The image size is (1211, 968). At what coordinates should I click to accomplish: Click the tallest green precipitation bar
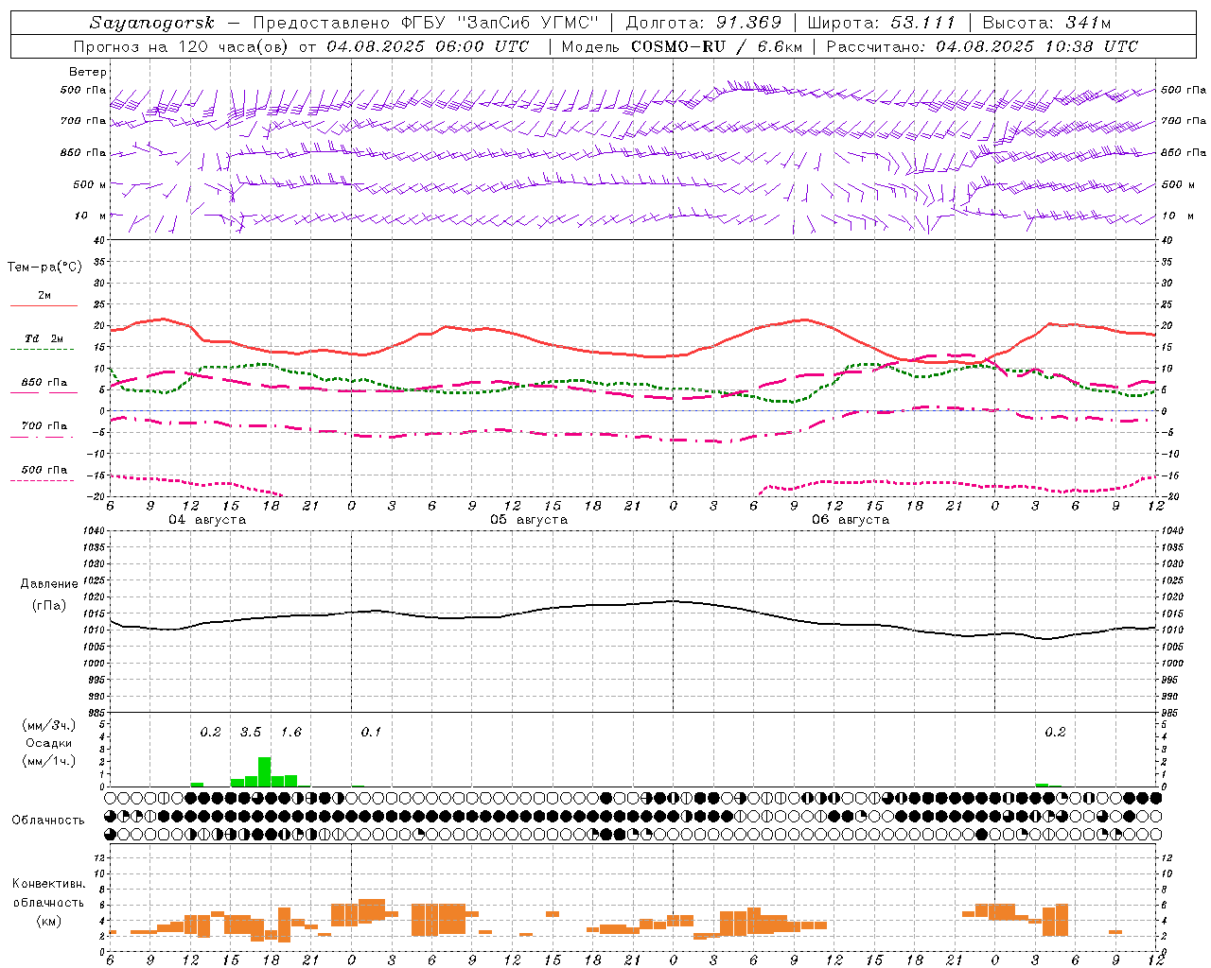(265, 771)
